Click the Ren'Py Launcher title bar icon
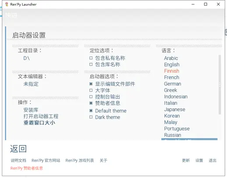This screenshot has height=178, width=227. click(7, 4)
